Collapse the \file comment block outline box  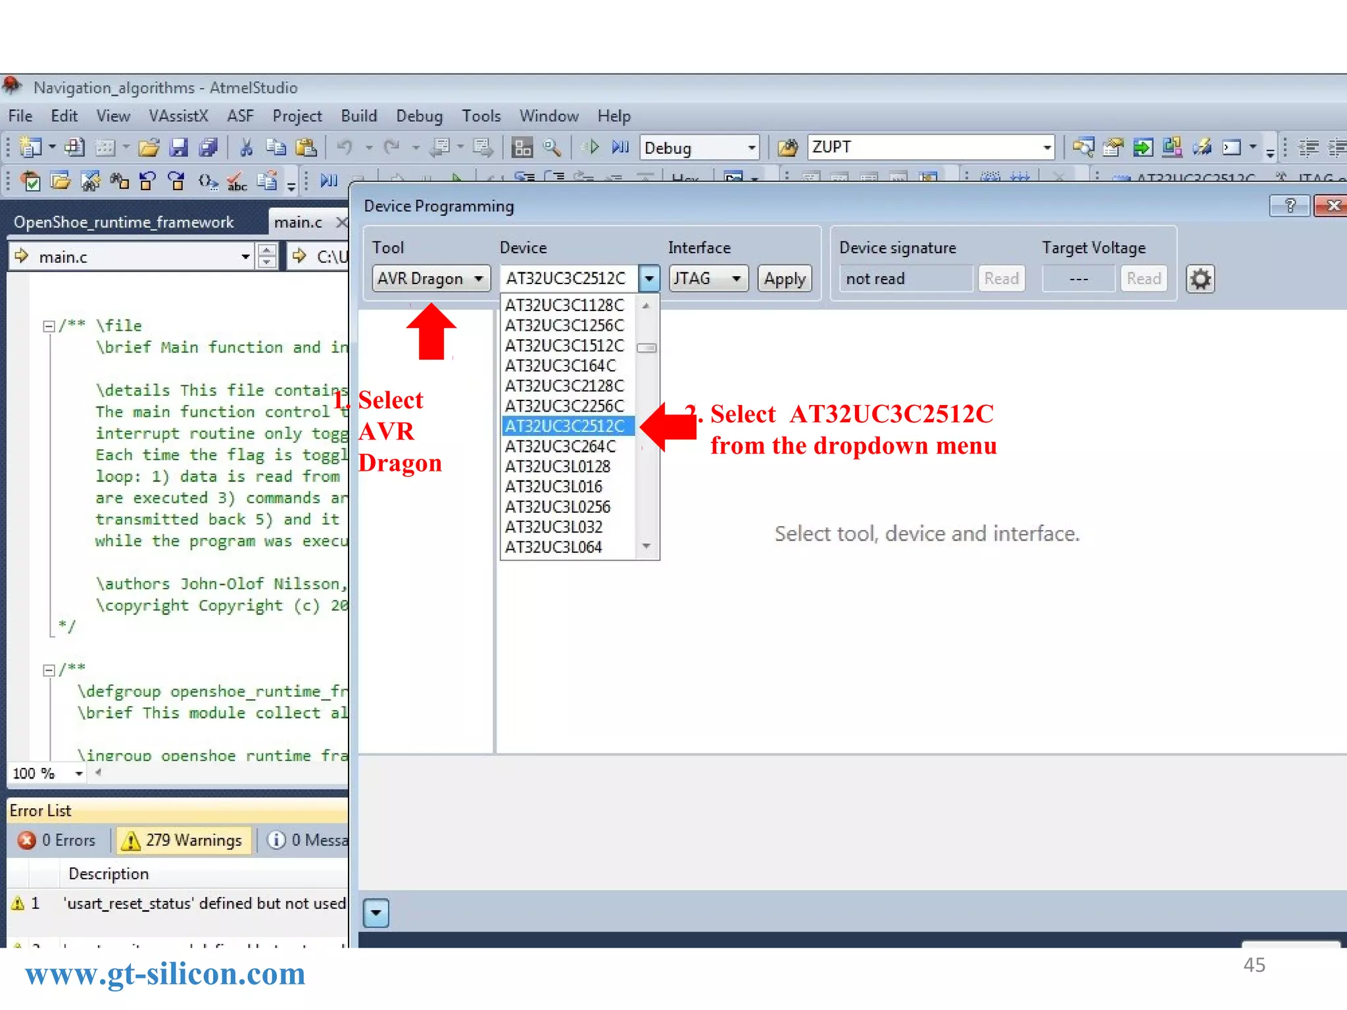coord(49,327)
